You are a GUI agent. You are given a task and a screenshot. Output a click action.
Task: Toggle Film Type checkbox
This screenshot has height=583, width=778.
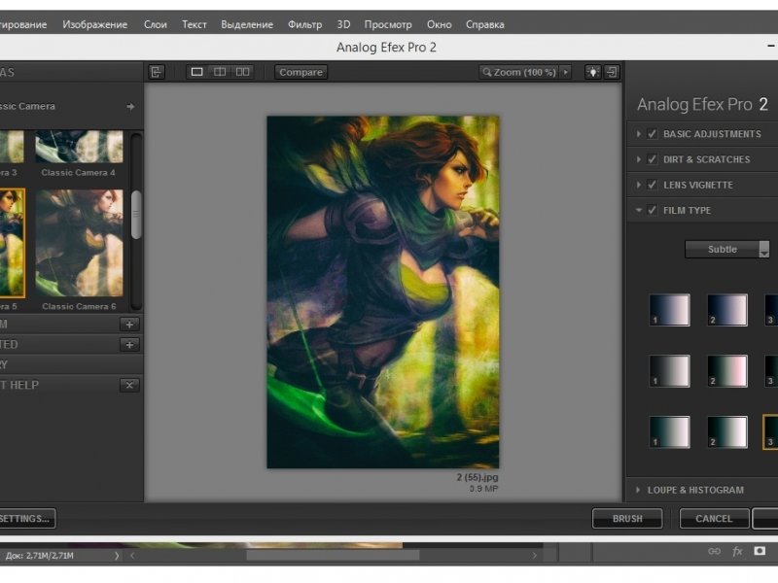pos(652,210)
